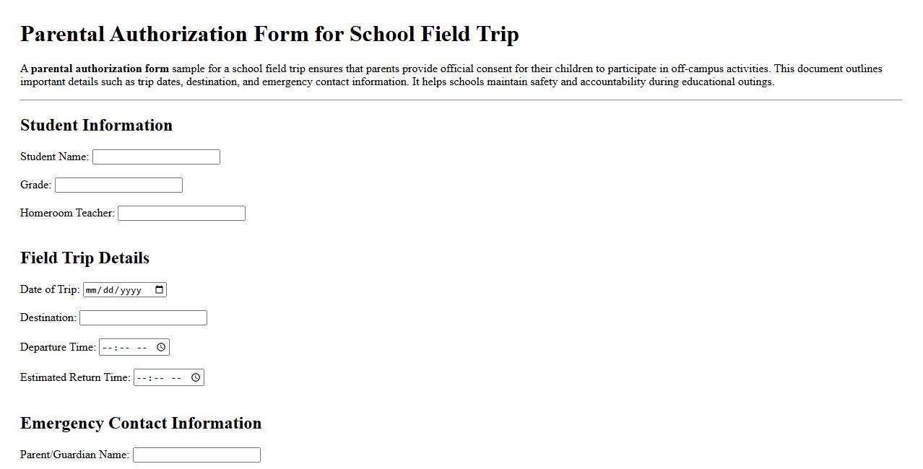Screen dimensions: 923x469
Task: Click inside the Destination field
Action: click(x=142, y=317)
